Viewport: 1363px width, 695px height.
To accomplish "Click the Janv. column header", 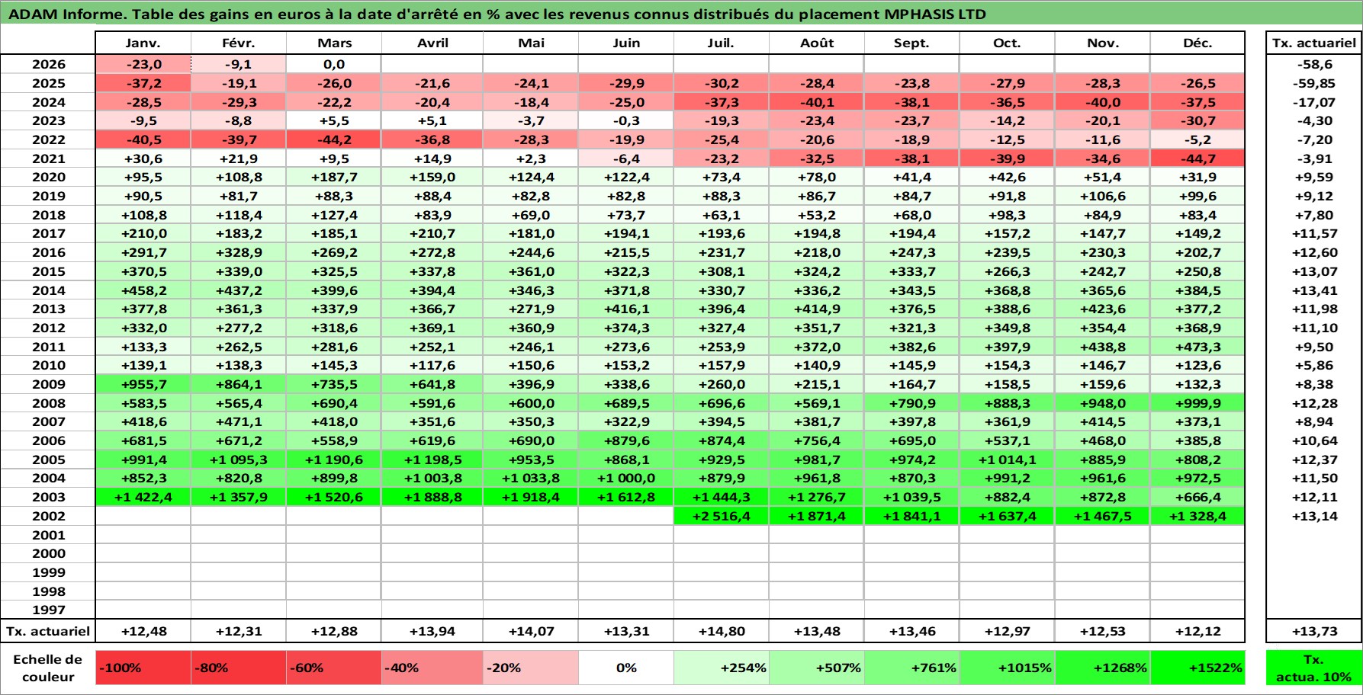I will [x=143, y=43].
